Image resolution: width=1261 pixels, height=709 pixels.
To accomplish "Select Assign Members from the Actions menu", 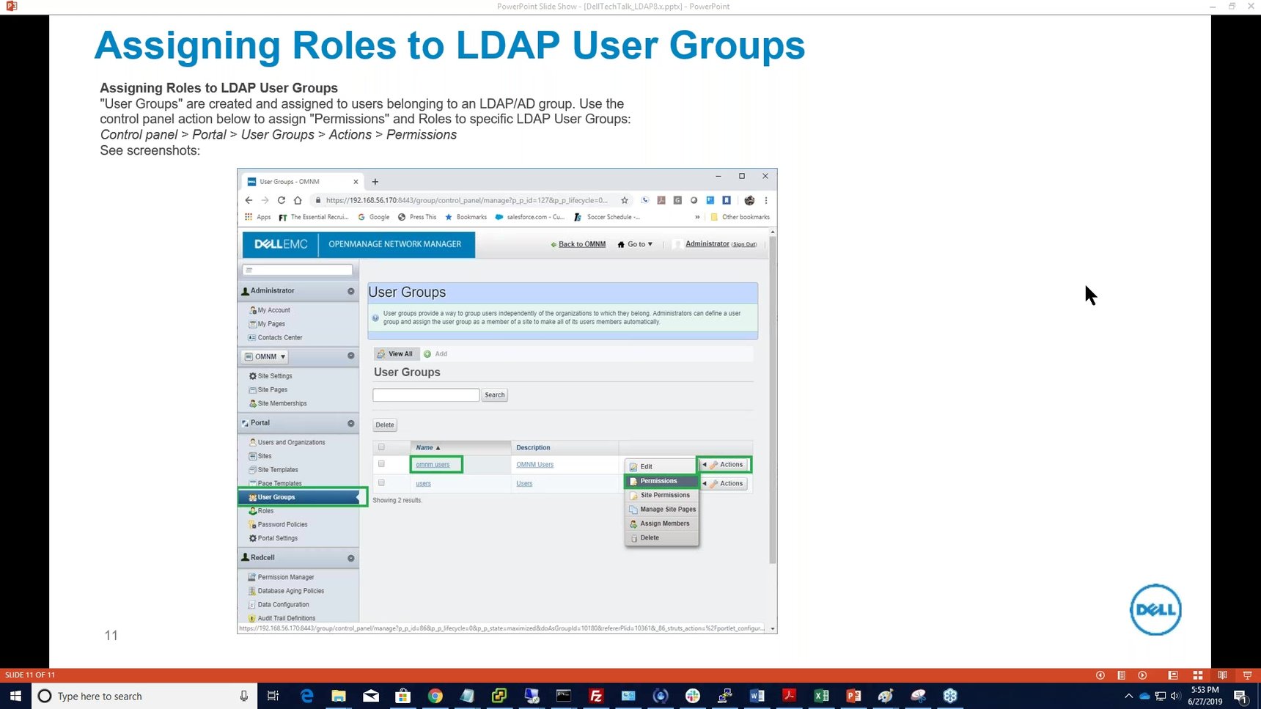I will (664, 524).
